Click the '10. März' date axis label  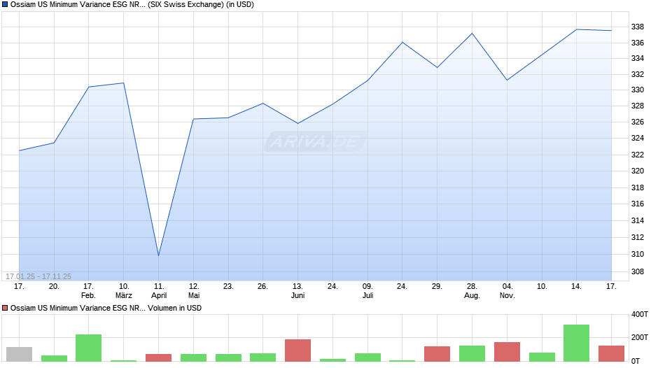point(124,291)
